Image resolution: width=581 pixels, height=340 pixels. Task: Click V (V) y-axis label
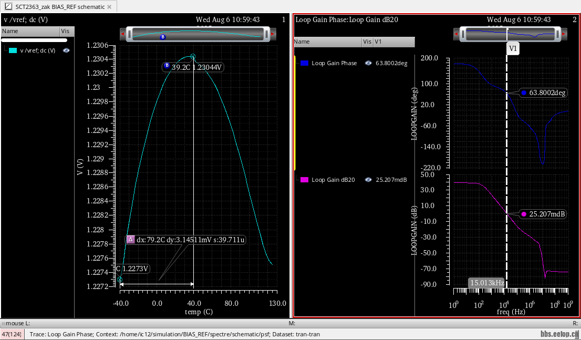pyautogui.click(x=80, y=167)
